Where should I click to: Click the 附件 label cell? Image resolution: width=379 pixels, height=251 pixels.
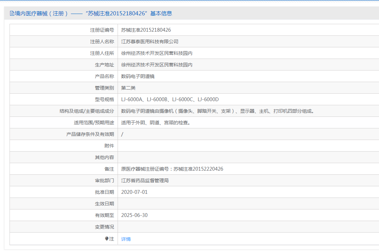[x=64, y=146]
